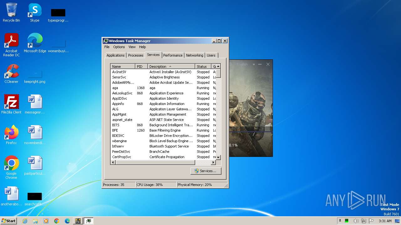Open Google Chrome desktop shortcut
The height and width of the screenshot is (225, 401).
click(x=11, y=167)
